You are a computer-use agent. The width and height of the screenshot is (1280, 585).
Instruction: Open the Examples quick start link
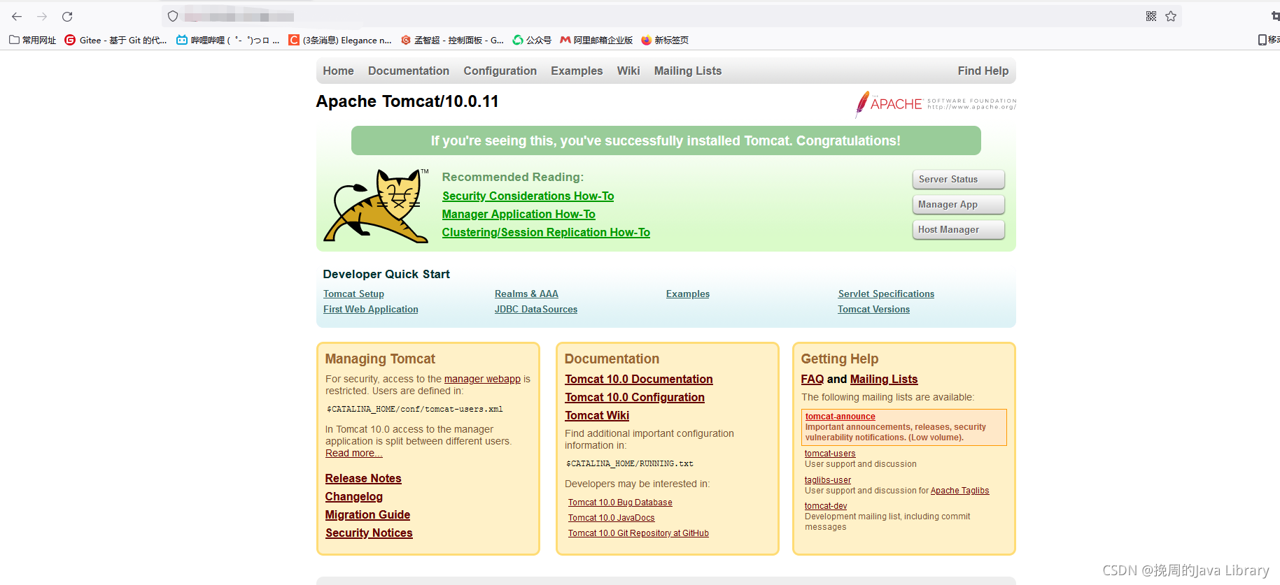tap(688, 294)
